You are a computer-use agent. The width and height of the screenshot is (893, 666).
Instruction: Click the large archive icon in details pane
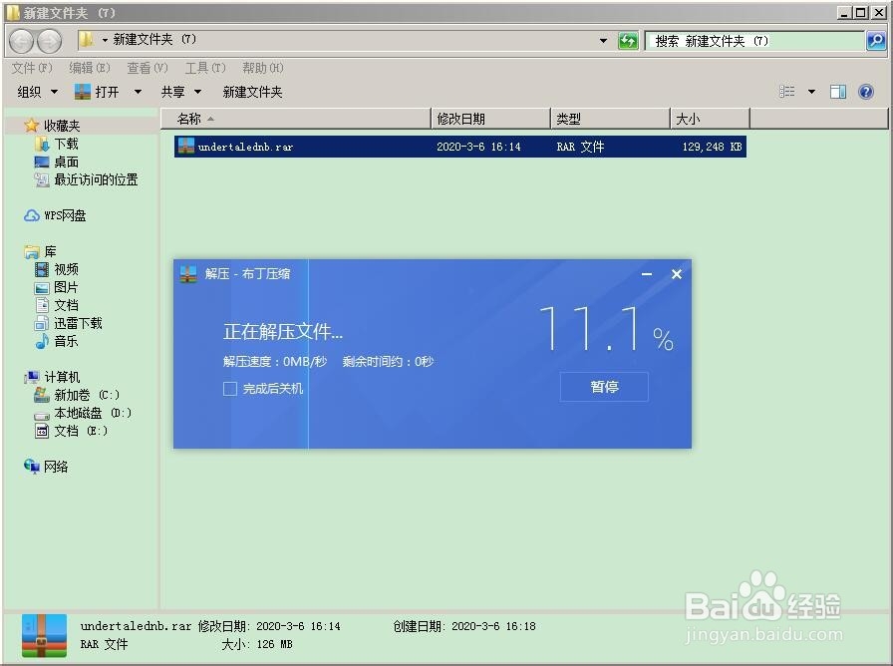[x=45, y=635]
